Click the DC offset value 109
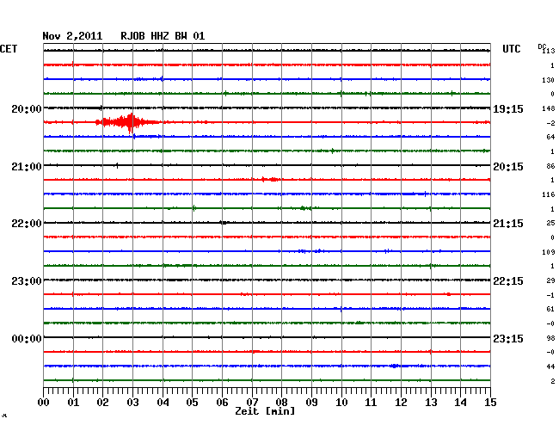This screenshot has height=425, width=559. (549, 252)
